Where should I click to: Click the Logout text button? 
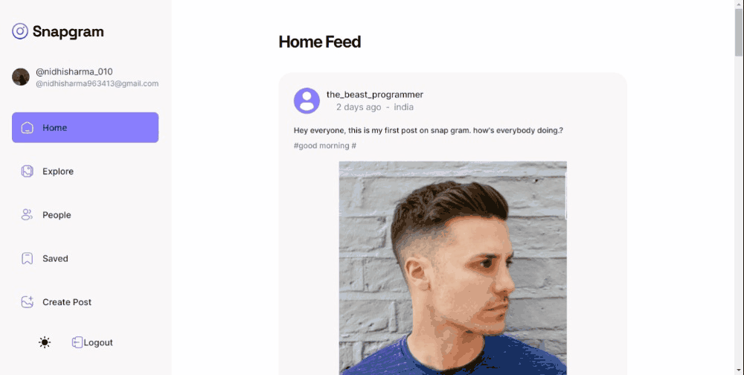tap(98, 343)
